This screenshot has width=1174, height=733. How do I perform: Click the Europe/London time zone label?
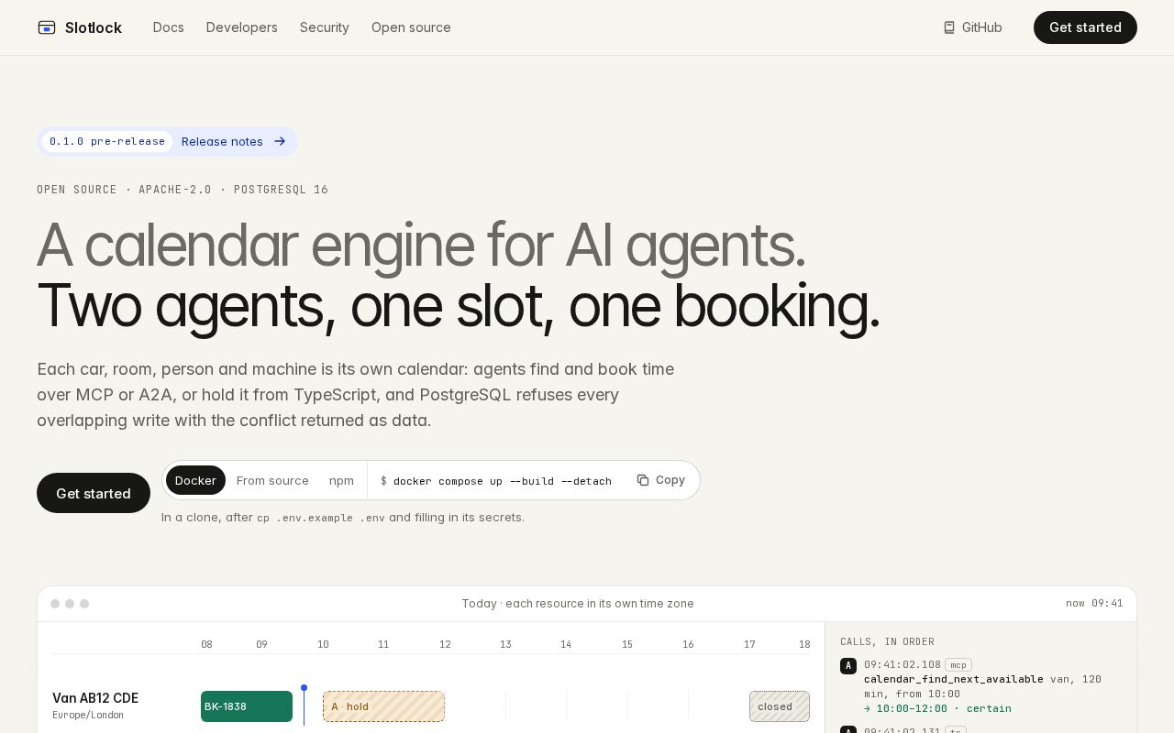(x=88, y=715)
